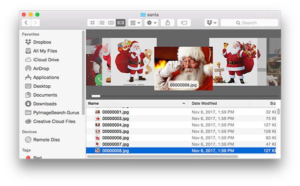Viewport: 300px width, 186px height.
Task: Switch to column view
Action: click(x=111, y=23)
